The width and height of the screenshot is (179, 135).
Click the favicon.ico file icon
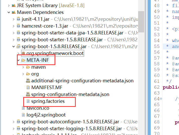pyautogui.click(x=23, y=108)
